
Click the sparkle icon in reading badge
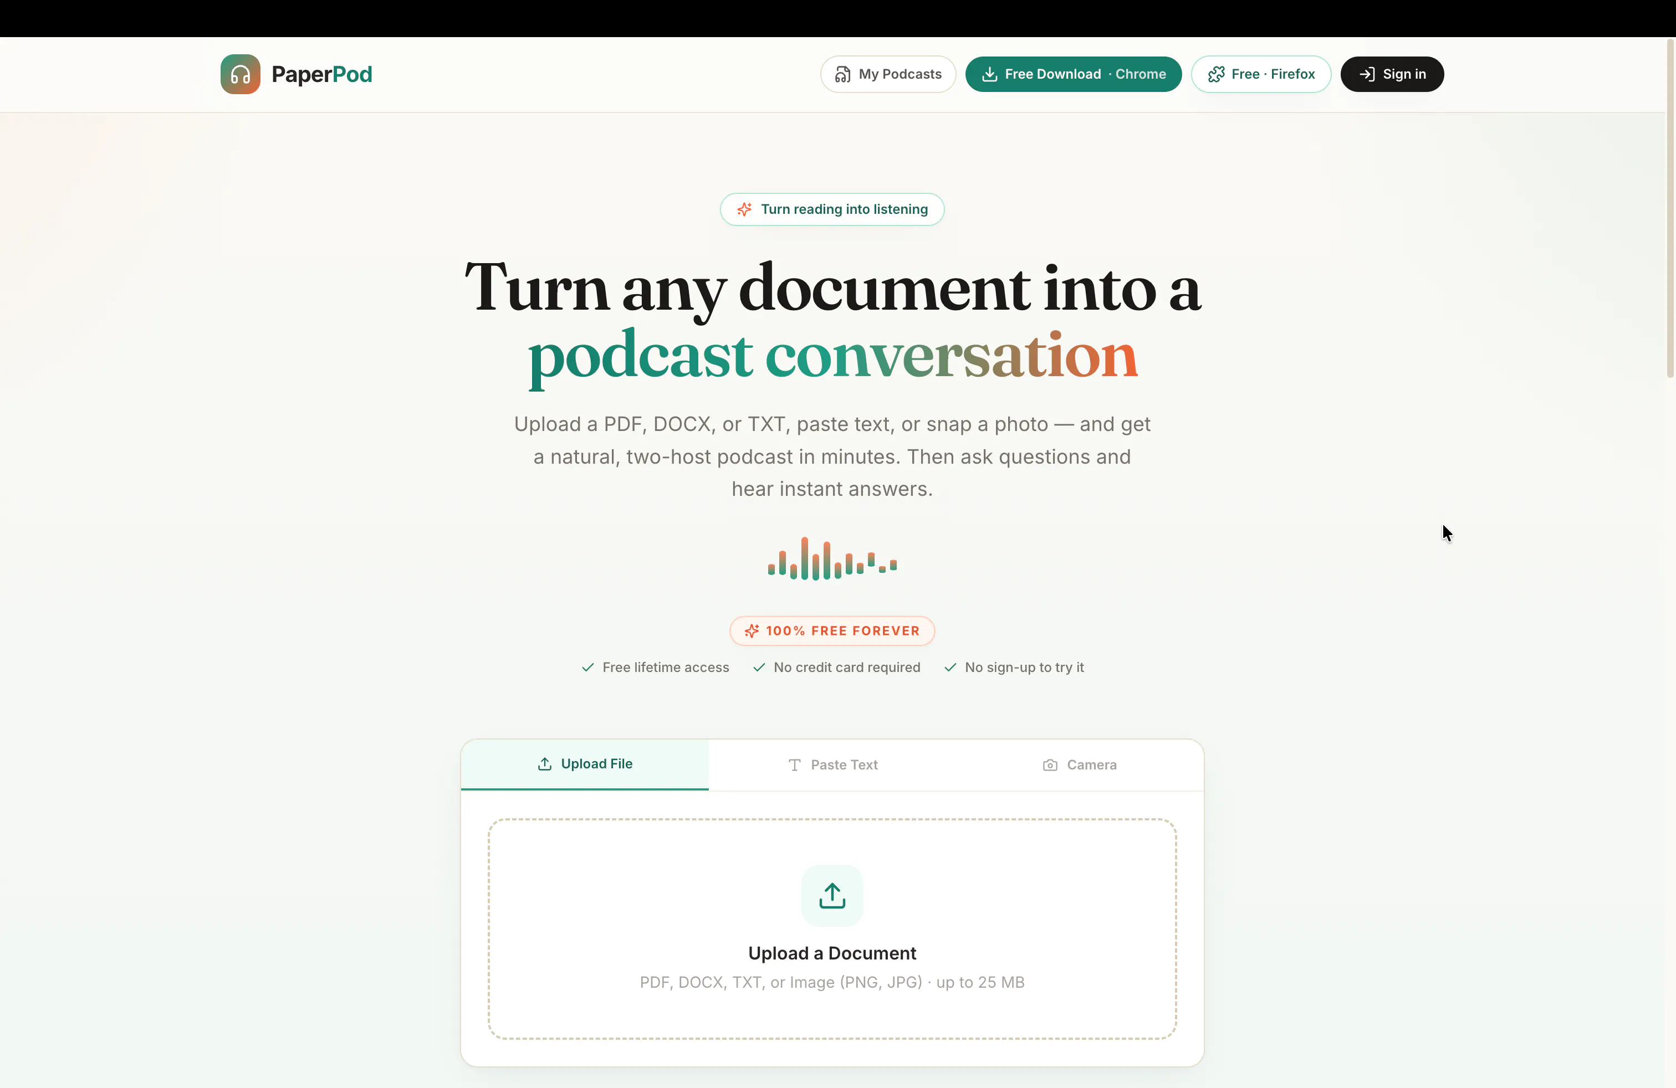pyautogui.click(x=744, y=209)
